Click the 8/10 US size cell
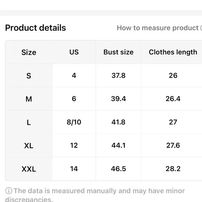This screenshot has height=202, width=202. (x=74, y=122)
